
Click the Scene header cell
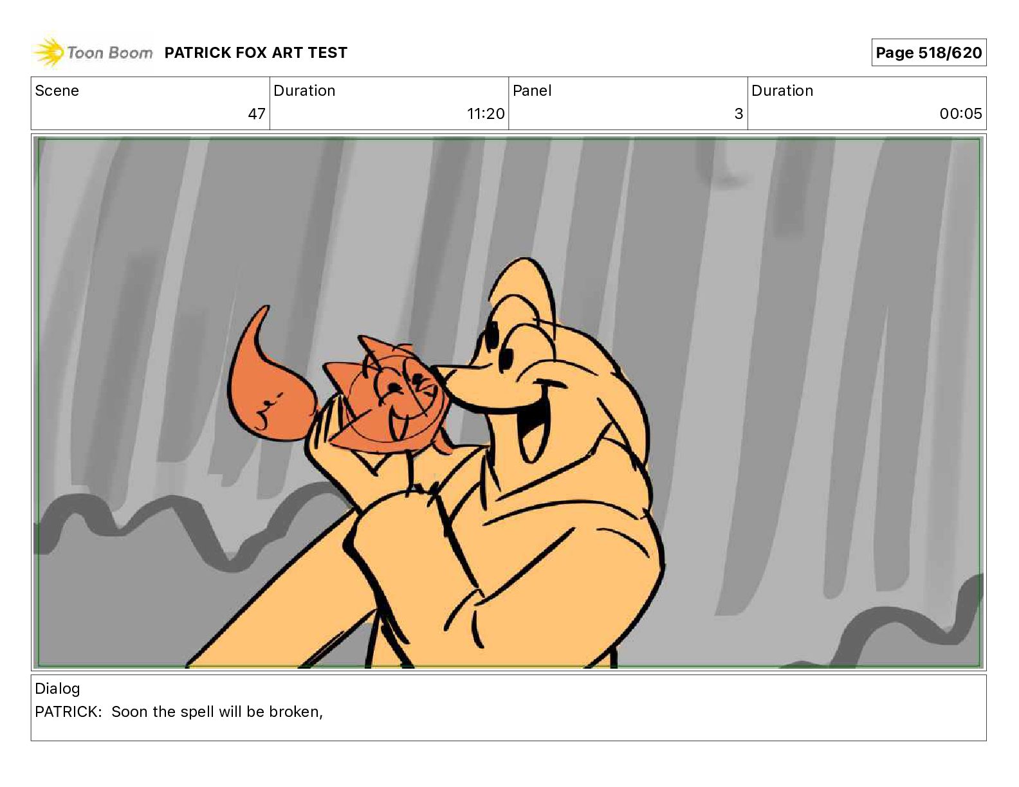point(151,103)
